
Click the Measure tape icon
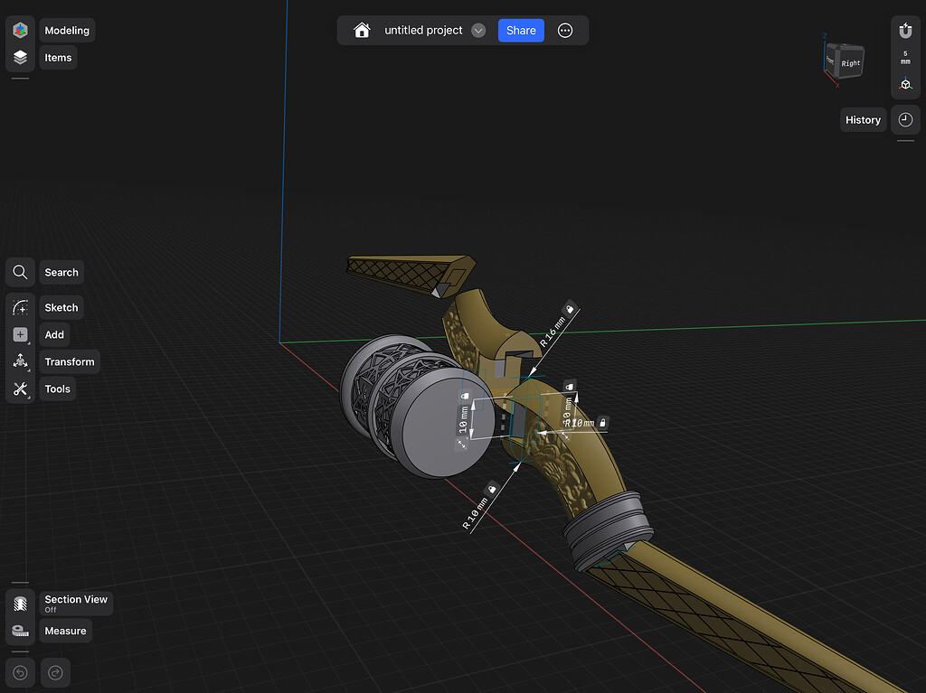tap(19, 631)
